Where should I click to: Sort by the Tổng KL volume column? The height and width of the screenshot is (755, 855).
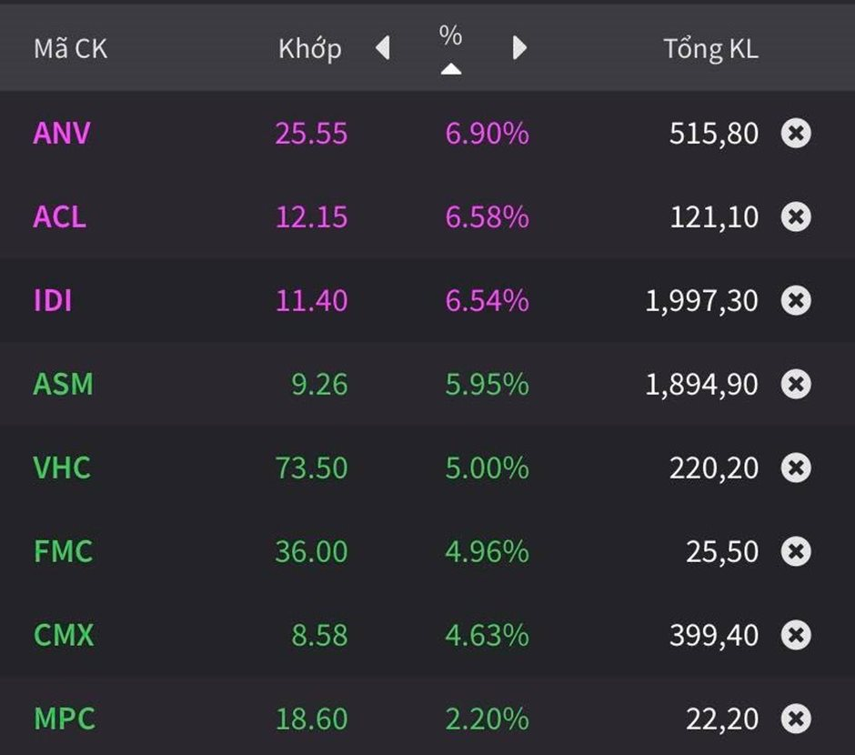point(710,49)
